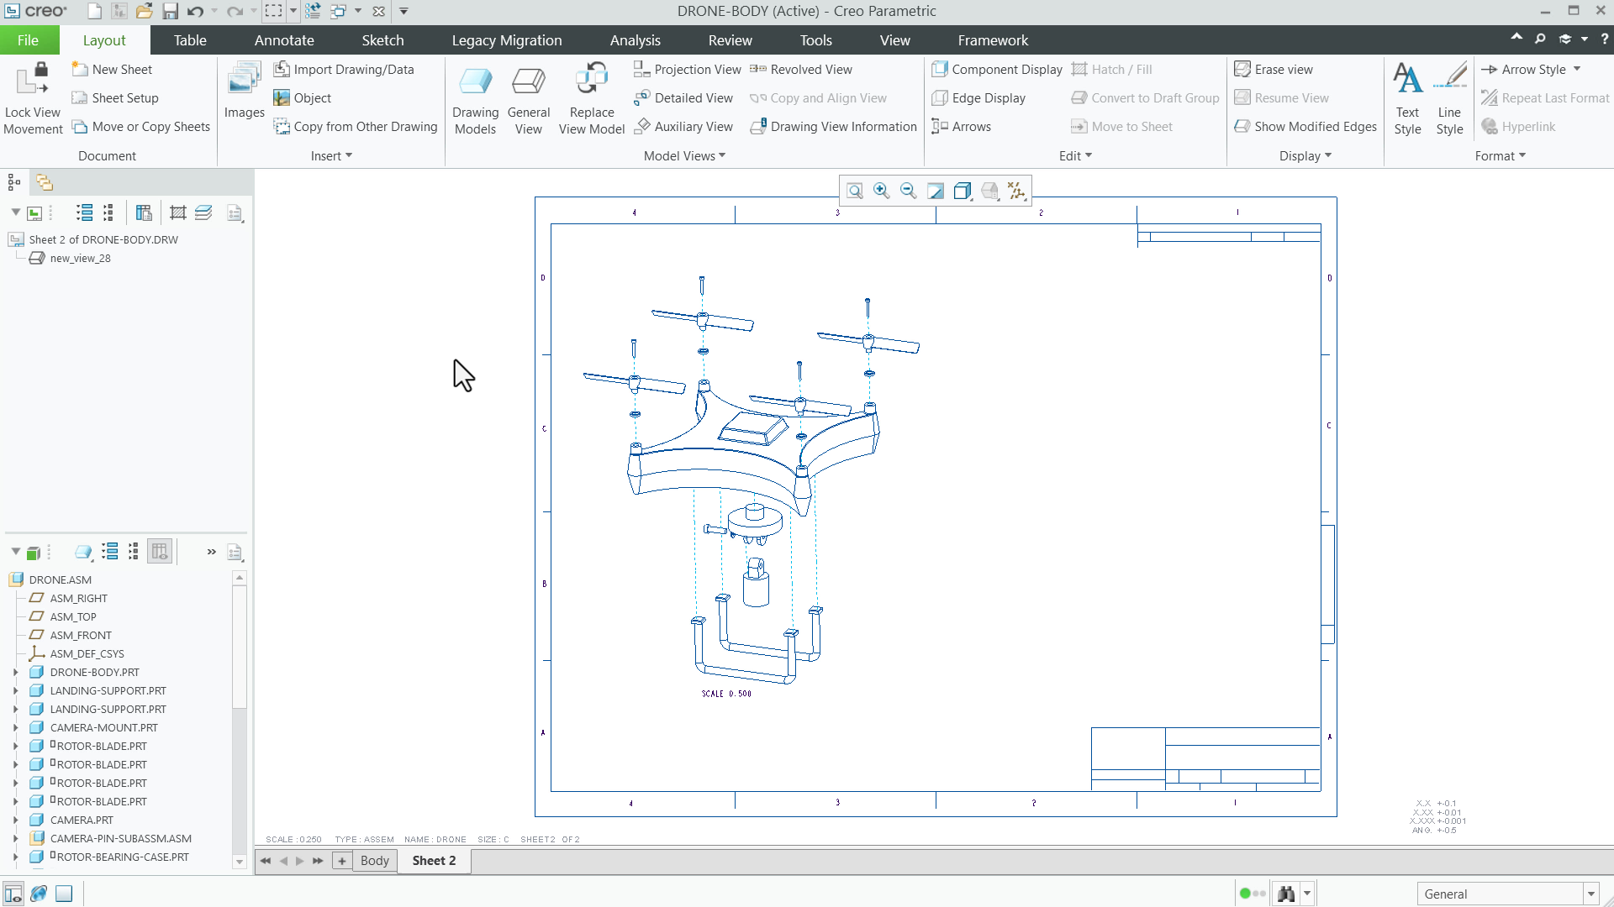The width and height of the screenshot is (1614, 907).
Task: Expand the CAMERA-MOUNT.PRT node
Action: point(15,727)
